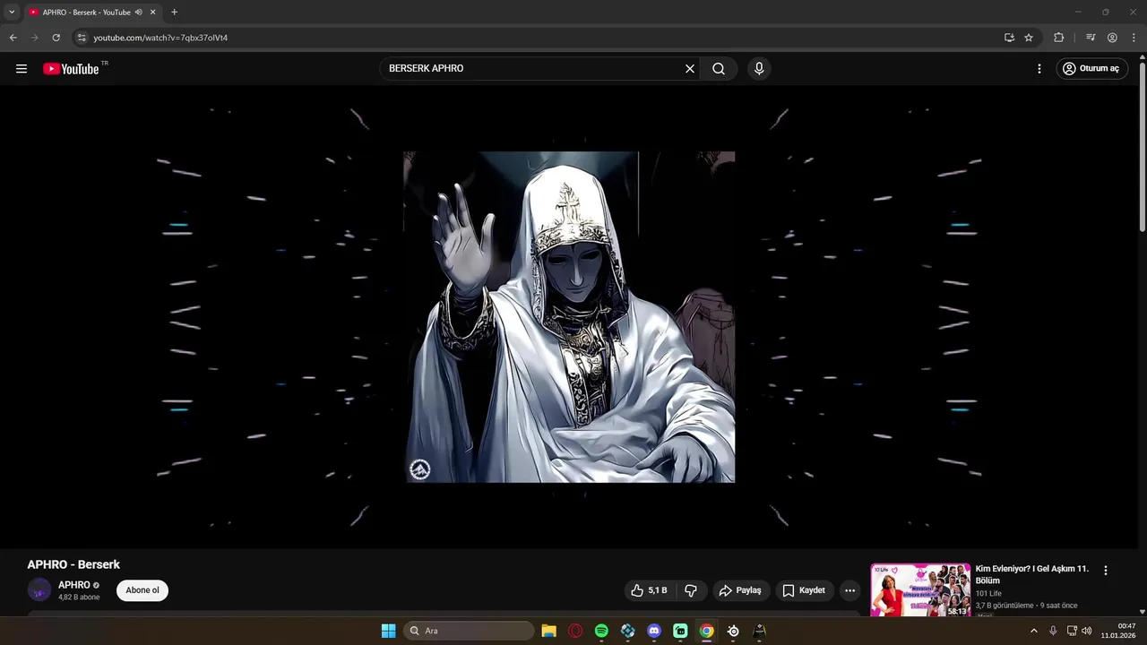The image size is (1147, 645).
Task: Subscribe using the Abone ol button
Action: point(142,590)
